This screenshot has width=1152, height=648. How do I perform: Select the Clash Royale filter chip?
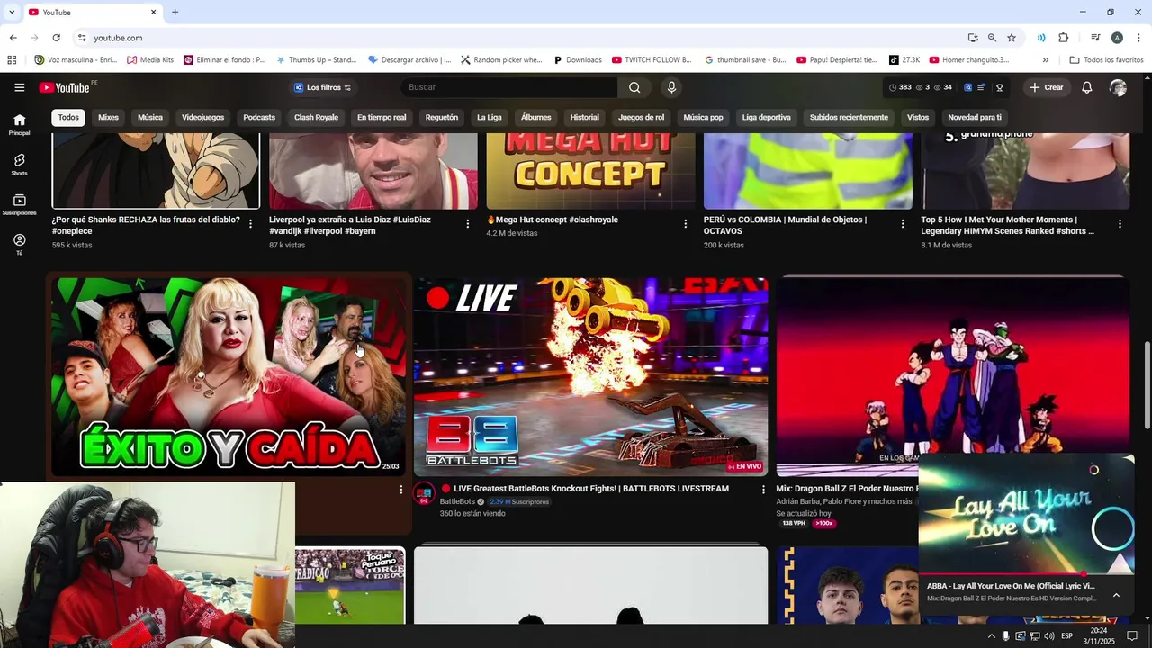(316, 117)
